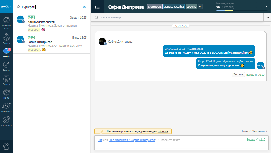Screen dimensions: 271x153
Task: Click the notifications bell icon
Action: click(6, 146)
